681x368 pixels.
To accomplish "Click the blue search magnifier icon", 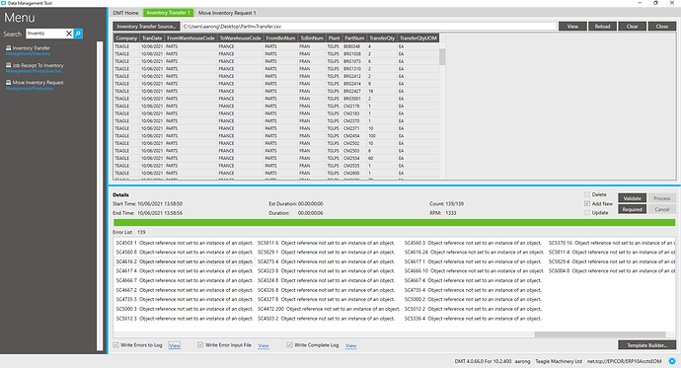I will [78, 34].
